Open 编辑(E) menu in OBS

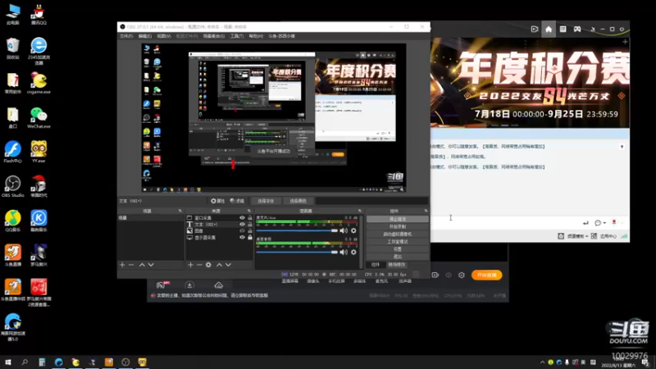145,36
